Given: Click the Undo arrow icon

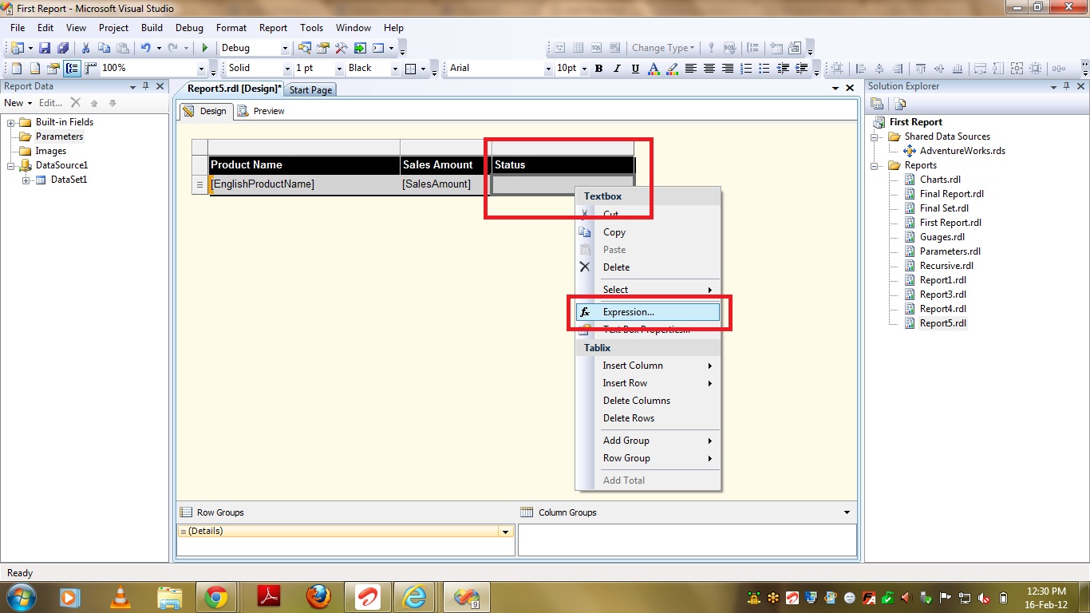Looking at the screenshot, I should pos(146,48).
